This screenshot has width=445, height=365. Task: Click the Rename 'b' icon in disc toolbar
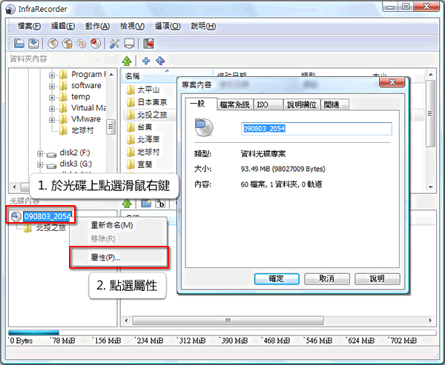[160, 203]
